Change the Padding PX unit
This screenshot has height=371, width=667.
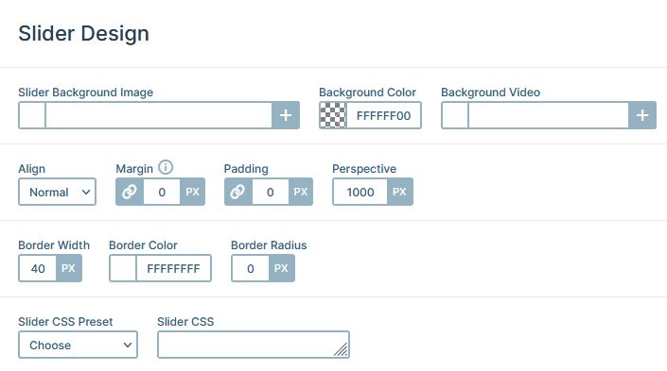300,192
